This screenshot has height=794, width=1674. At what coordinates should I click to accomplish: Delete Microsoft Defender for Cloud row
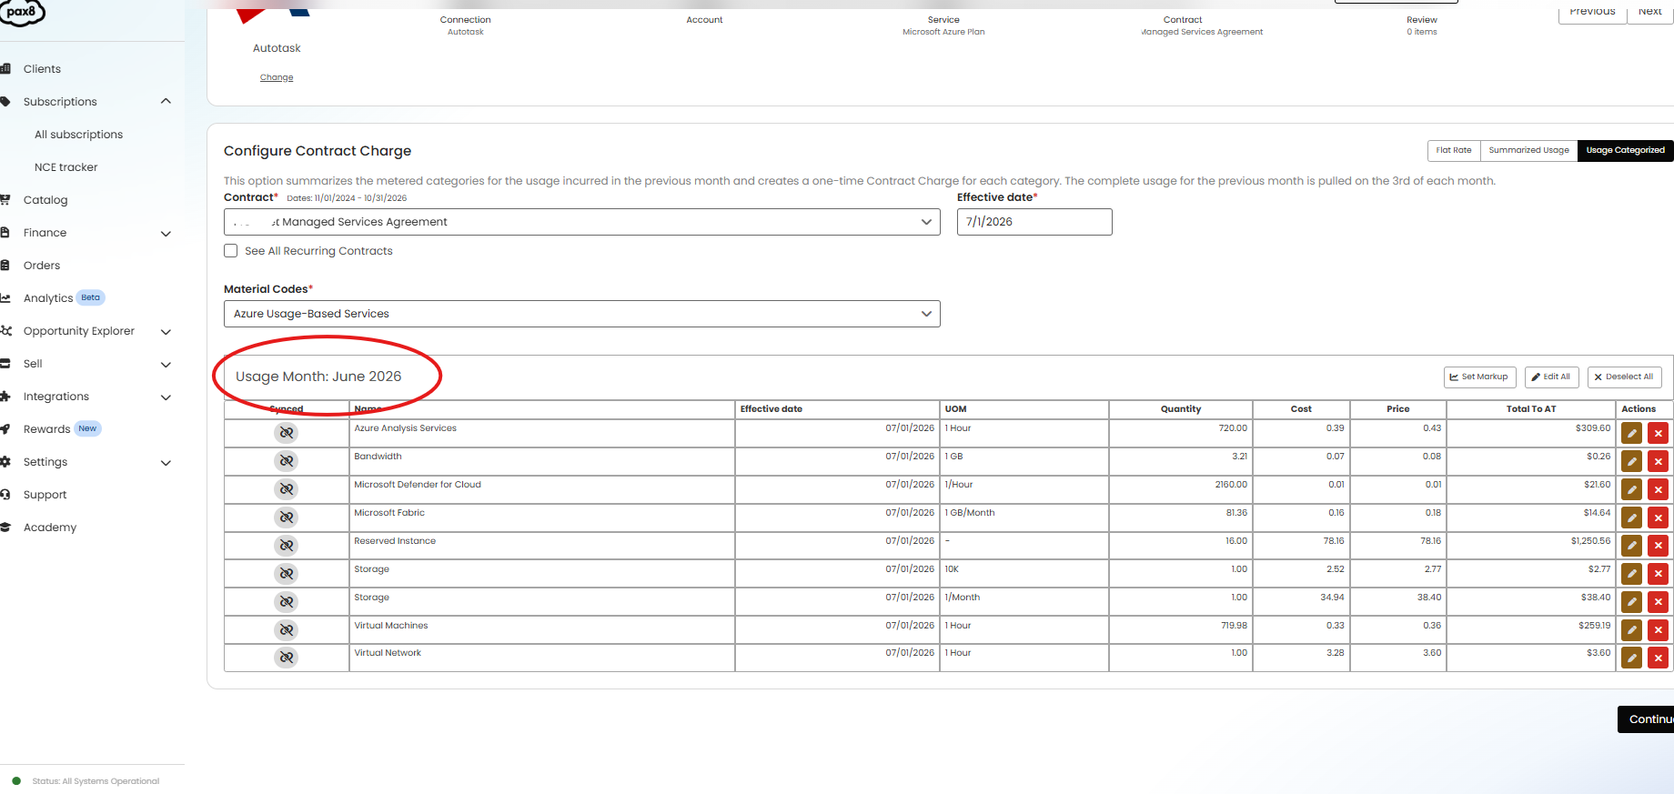point(1659,490)
